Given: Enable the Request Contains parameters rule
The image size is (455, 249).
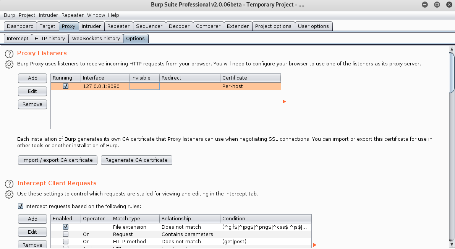Looking at the screenshot, I should 66,234.
